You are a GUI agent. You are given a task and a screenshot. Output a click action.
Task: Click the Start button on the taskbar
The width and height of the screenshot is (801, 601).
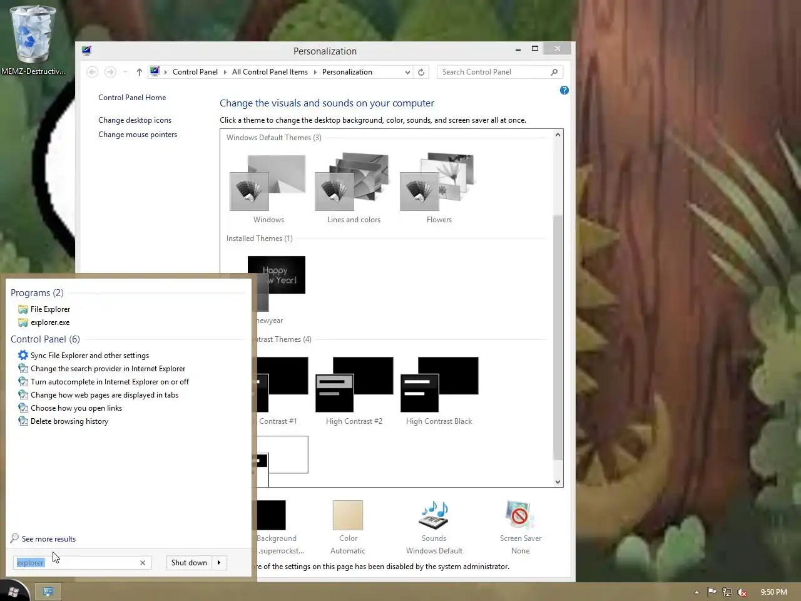pos(14,591)
